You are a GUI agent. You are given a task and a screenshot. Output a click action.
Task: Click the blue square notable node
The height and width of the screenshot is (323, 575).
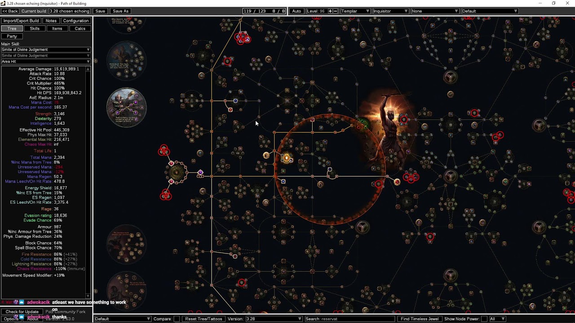click(x=235, y=101)
